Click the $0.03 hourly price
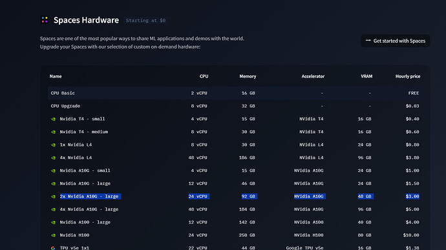The image size is (446, 250). (x=412, y=106)
